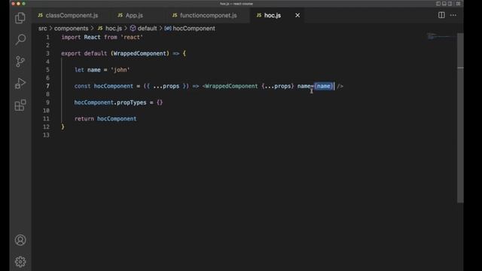Click the highlighted '{name}' on line 7
The width and height of the screenshot is (482, 271).
pos(324,86)
